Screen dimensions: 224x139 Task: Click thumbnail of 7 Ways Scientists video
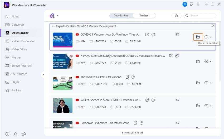click(62, 61)
